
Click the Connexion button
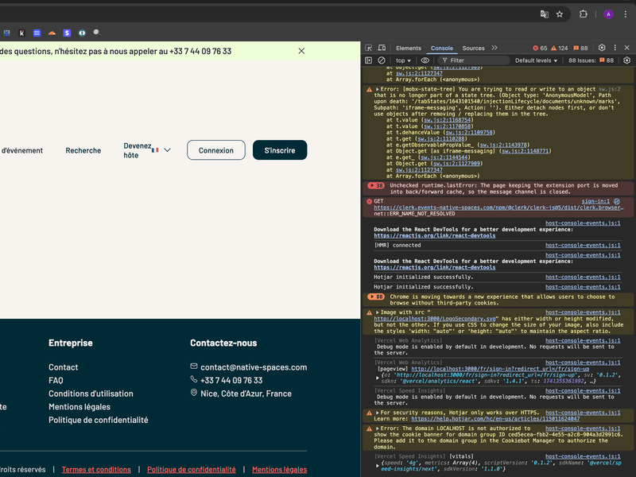pyautogui.click(x=216, y=150)
